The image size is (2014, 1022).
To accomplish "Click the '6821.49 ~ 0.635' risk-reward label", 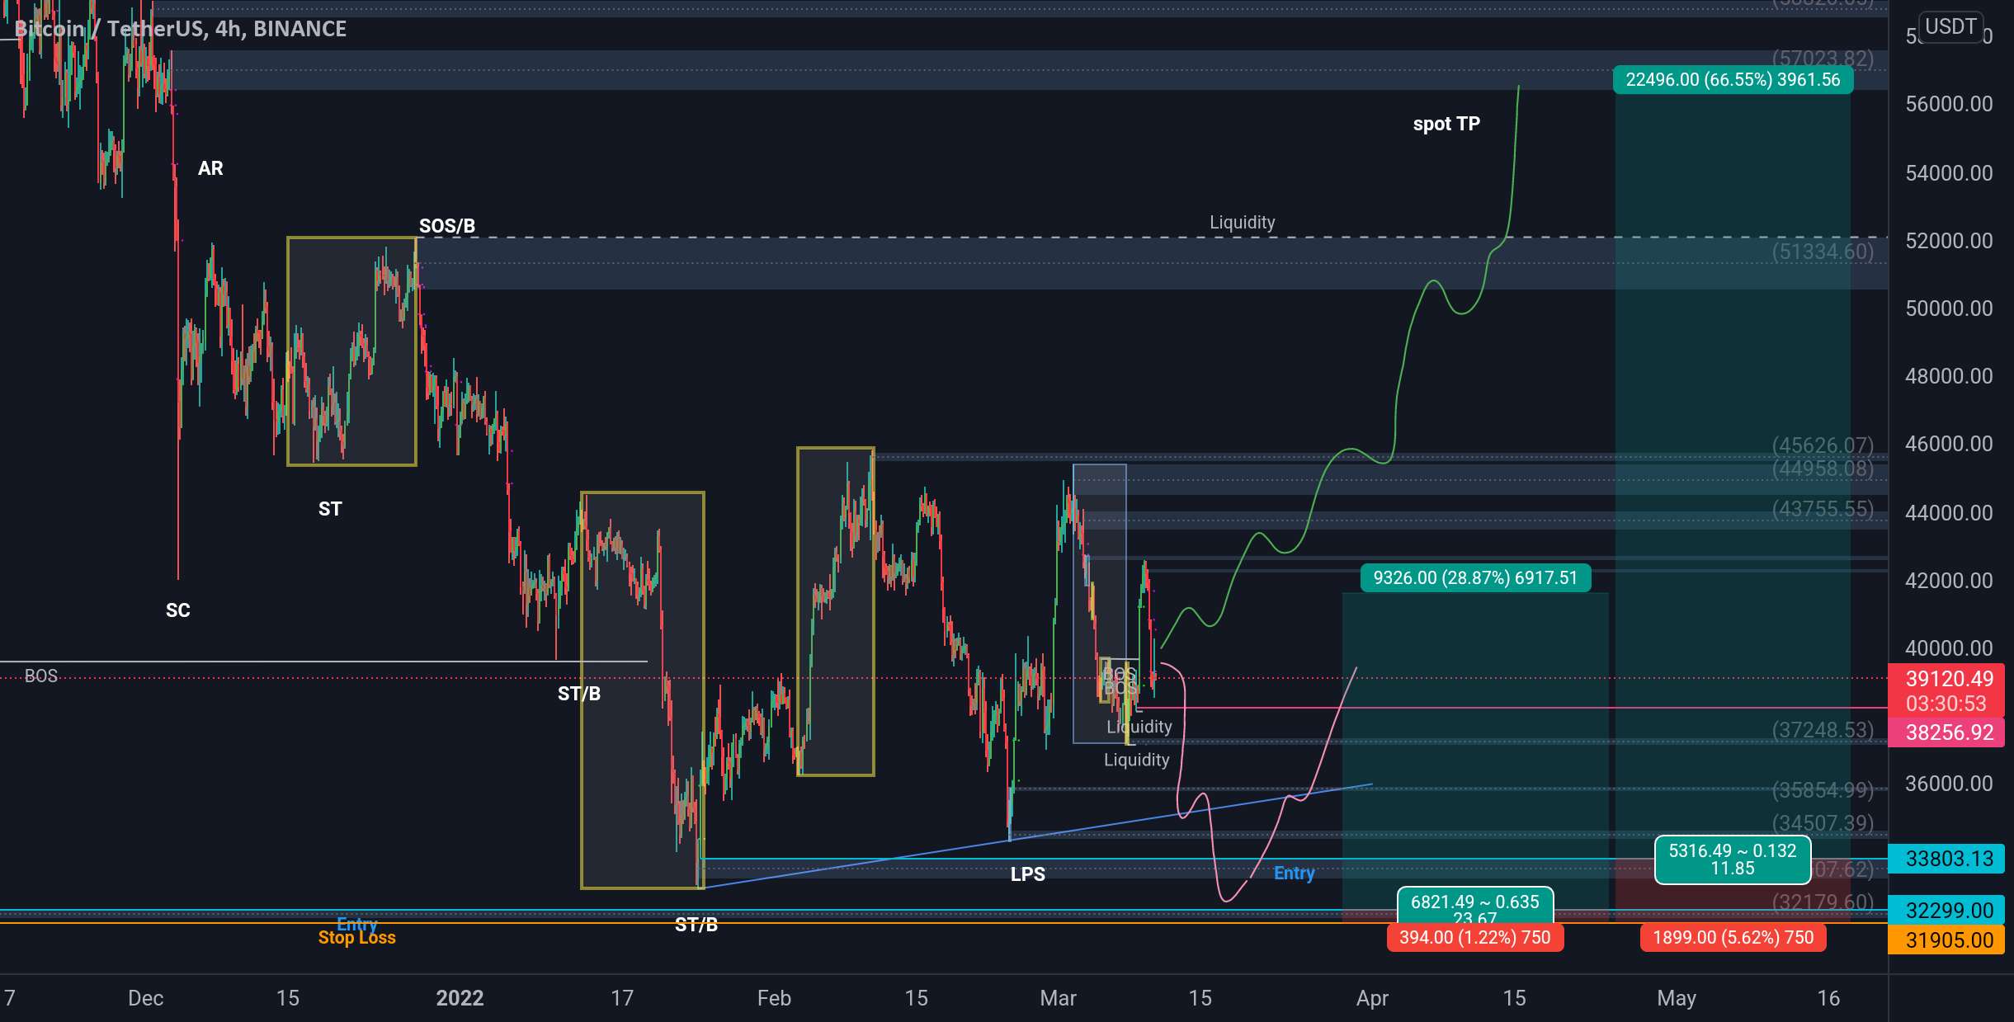I will tap(1475, 906).
